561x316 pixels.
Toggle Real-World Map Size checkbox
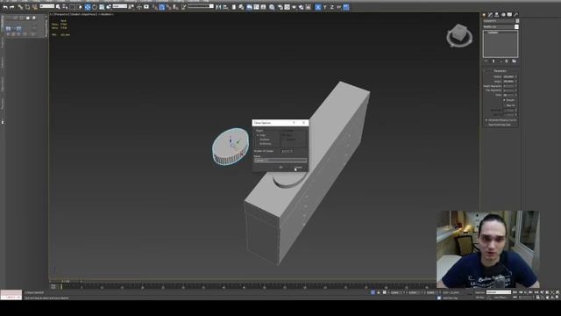coord(486,125)
